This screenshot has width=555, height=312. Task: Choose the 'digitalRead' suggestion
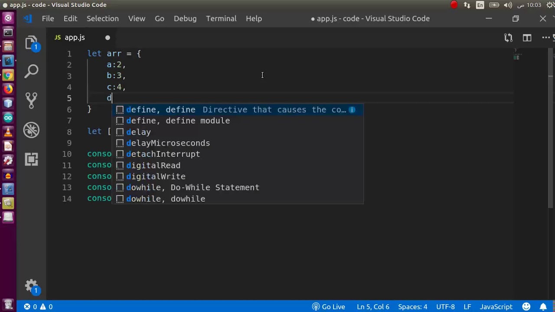[x=238, y=166]
